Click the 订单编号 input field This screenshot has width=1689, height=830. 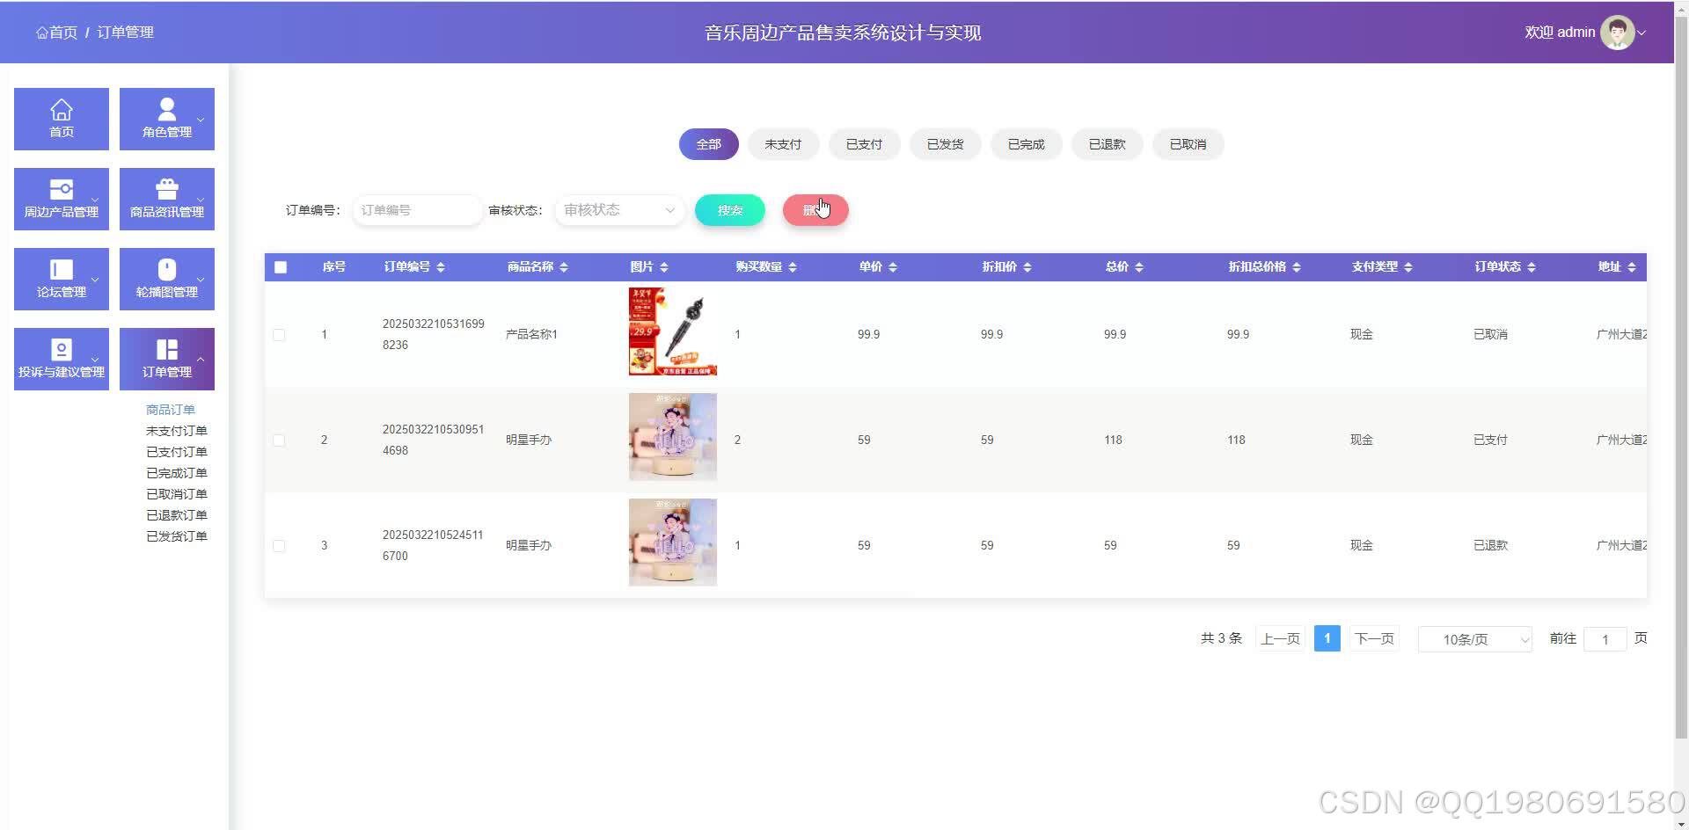click(x=416, y=210)
